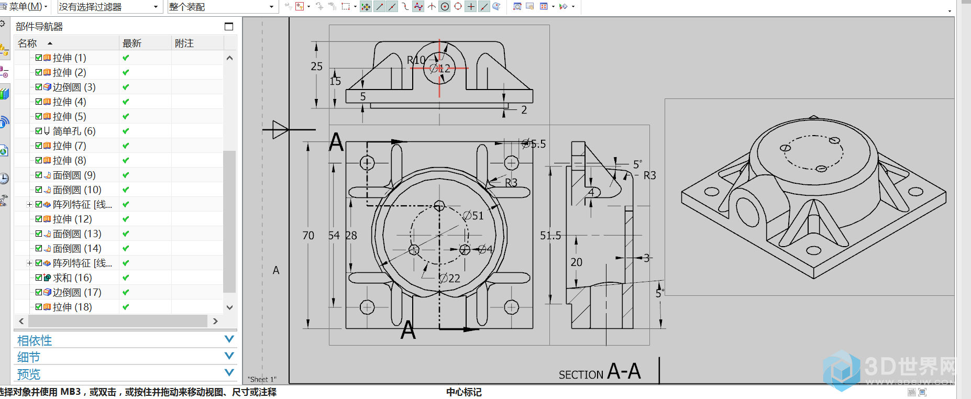Viewport: 971px width, 399px height.
Task: Open dropdown arrow beside rectangle selection icon
Action: tap(355, 7)
